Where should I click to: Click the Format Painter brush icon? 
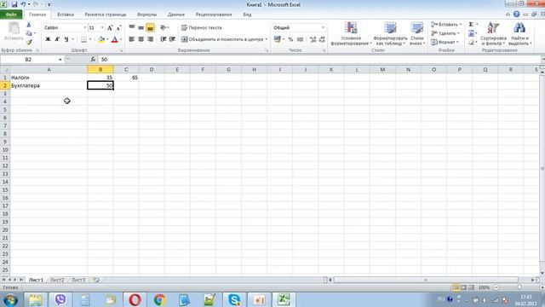[29, 42]
